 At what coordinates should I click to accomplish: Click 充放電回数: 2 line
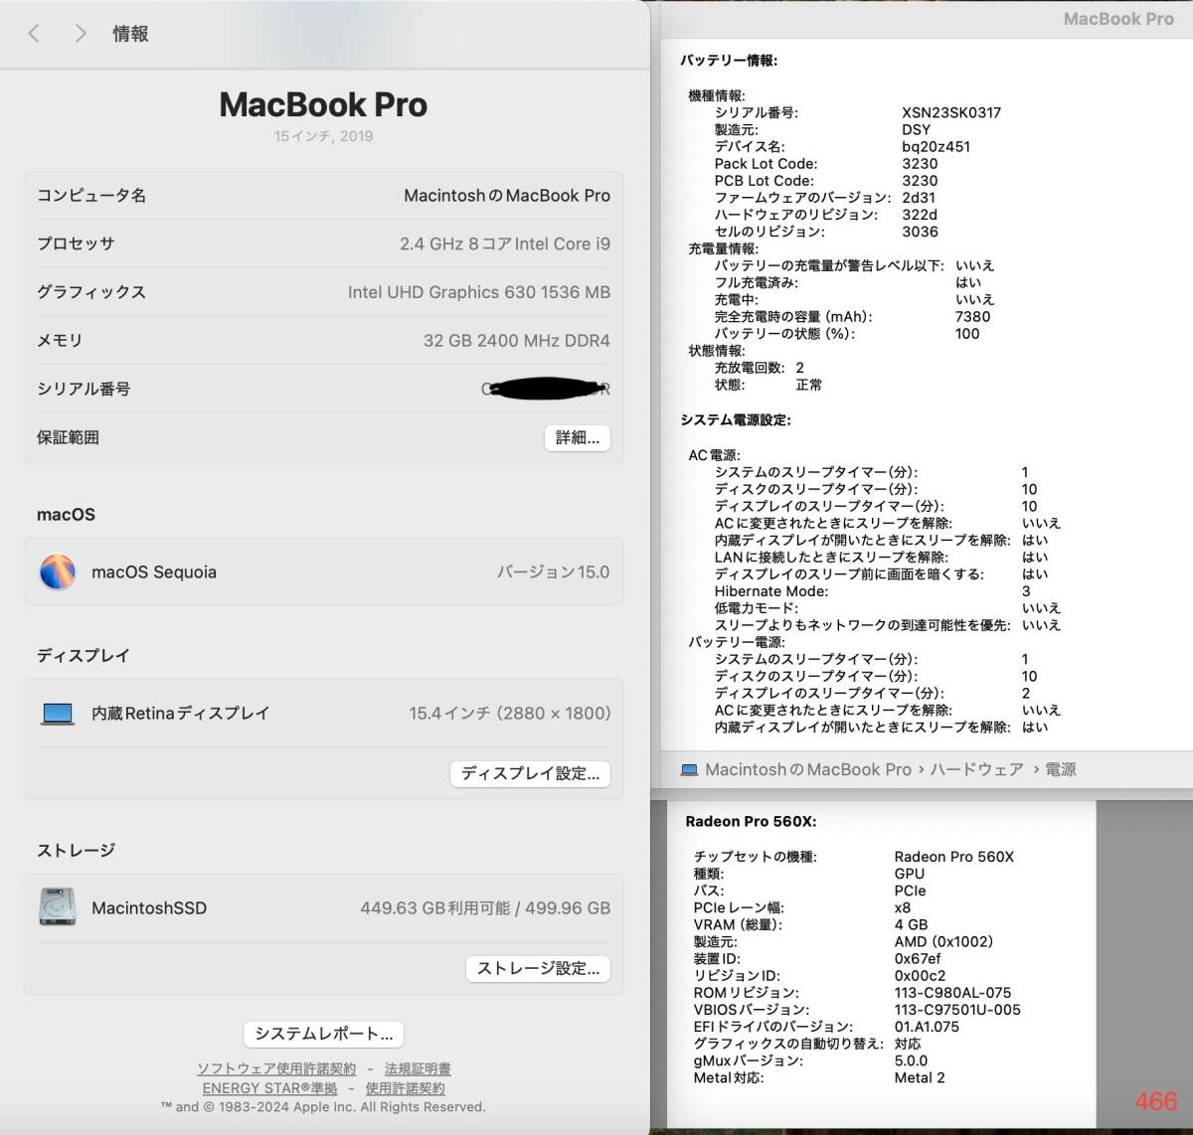[760, 367]
